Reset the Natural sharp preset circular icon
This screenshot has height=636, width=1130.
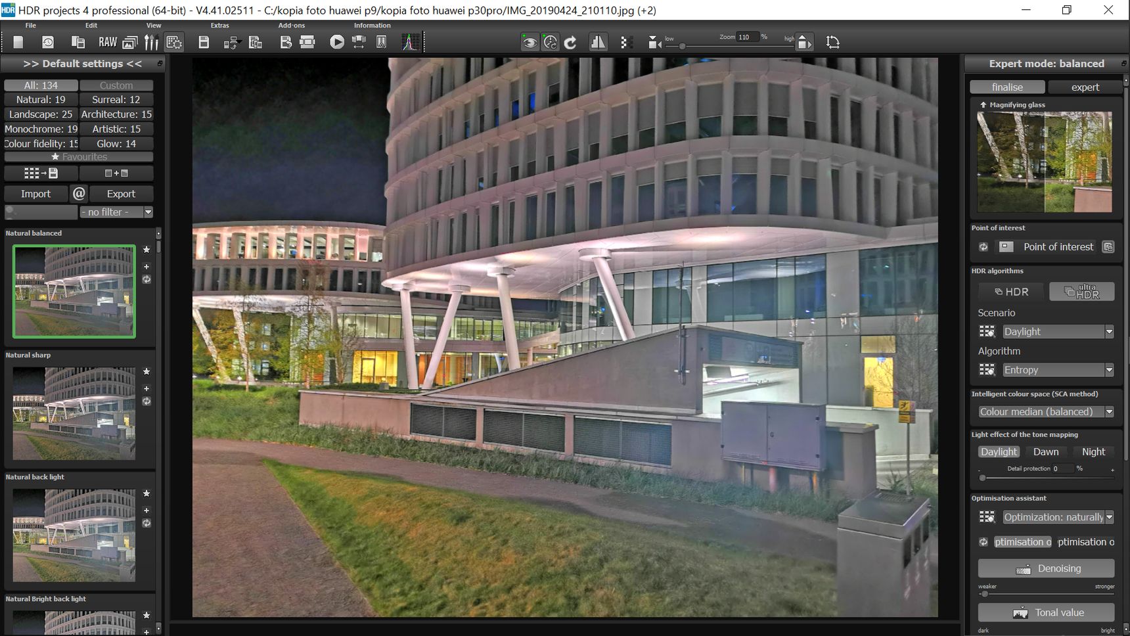pyautogui.click(x=147, y=401)
